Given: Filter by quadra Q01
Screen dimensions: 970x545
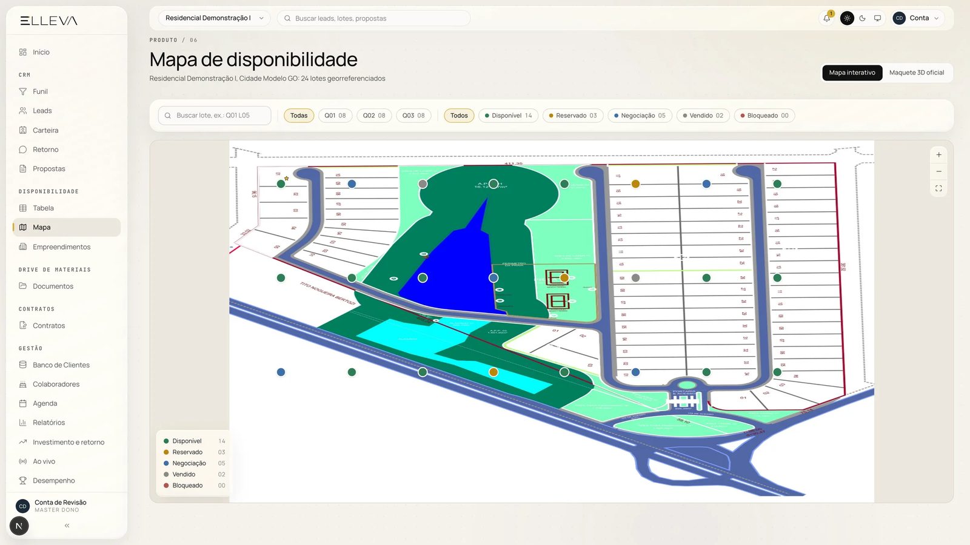Looking at the screenshot, I should click(x=335, y=116).
